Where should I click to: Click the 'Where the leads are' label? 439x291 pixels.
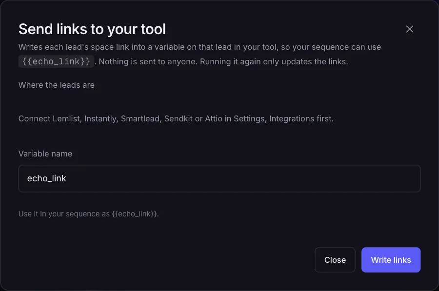click(57, 85)
